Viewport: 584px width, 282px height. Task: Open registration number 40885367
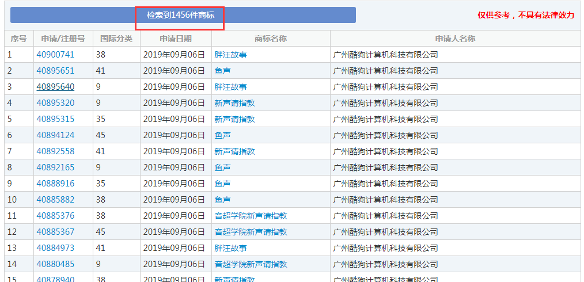click(x=55, y=232)
